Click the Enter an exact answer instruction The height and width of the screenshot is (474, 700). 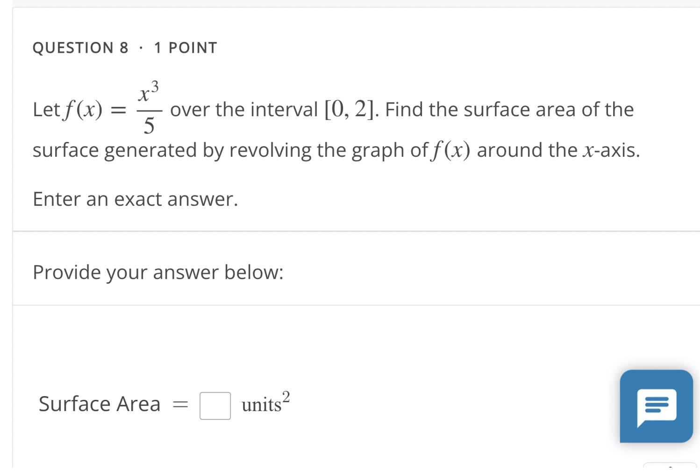(135, 199)
